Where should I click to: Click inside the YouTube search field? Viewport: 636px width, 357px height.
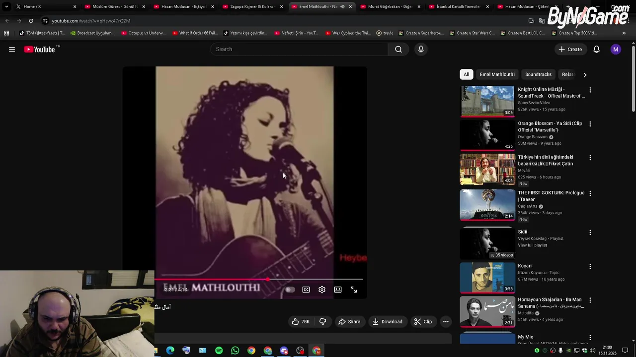(299, 49)
